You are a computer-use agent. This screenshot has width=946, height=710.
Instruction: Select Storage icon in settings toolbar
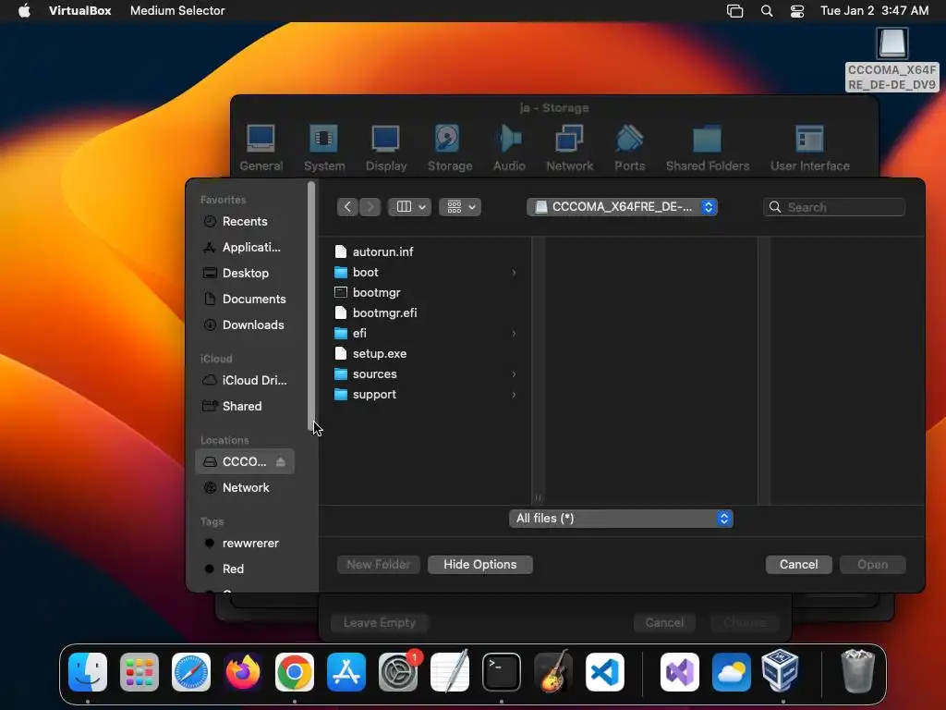tap(450, 148)
